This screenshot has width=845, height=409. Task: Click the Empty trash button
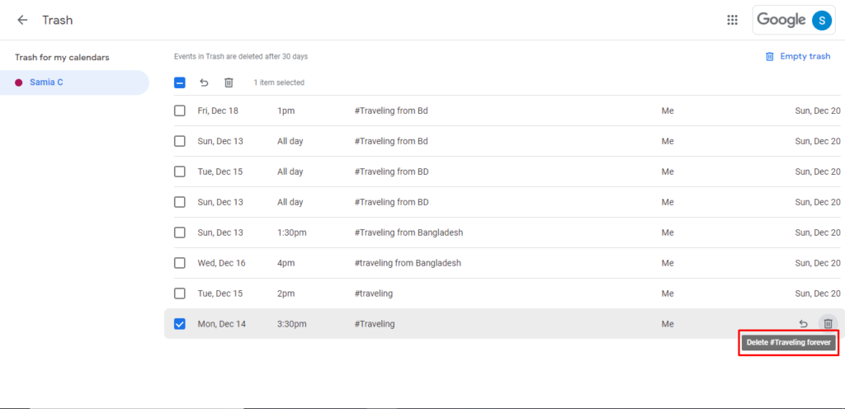pyautogui.click(x=798, y=57)
